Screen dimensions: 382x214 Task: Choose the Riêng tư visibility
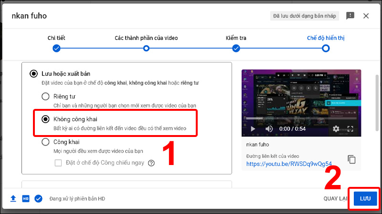pyautogui.click(x=45, y=97)
